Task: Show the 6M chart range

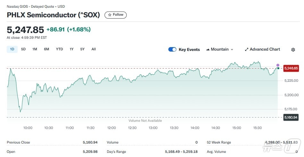Action: point(46,49)
